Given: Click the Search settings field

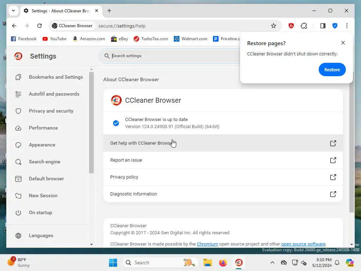Looking at the screenshot, I should [170, 56].
